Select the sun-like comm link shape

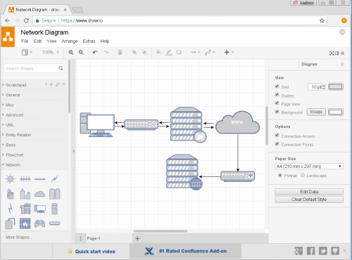tap(10, 179)
